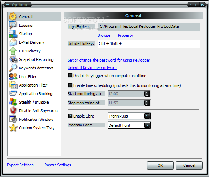The width and height of the screenshot is (209, 177).
Task: Decrease the Start monitoring time
Action: [147, 95]
